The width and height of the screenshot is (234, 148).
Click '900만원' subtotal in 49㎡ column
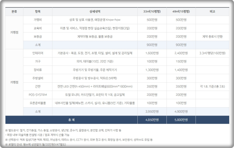(x=181, y=45)
